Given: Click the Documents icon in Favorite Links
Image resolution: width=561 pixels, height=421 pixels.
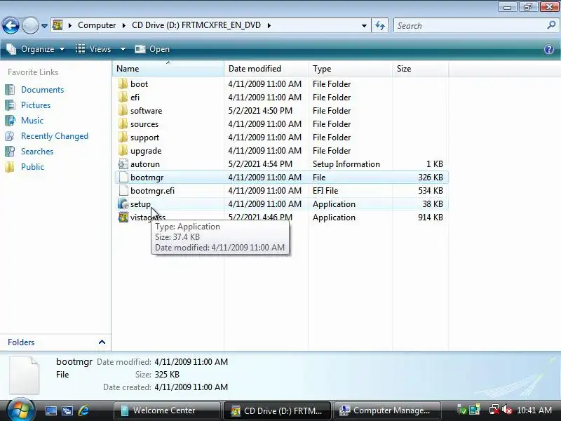Looking at the screenshot, I should click(x=10, y=90).
